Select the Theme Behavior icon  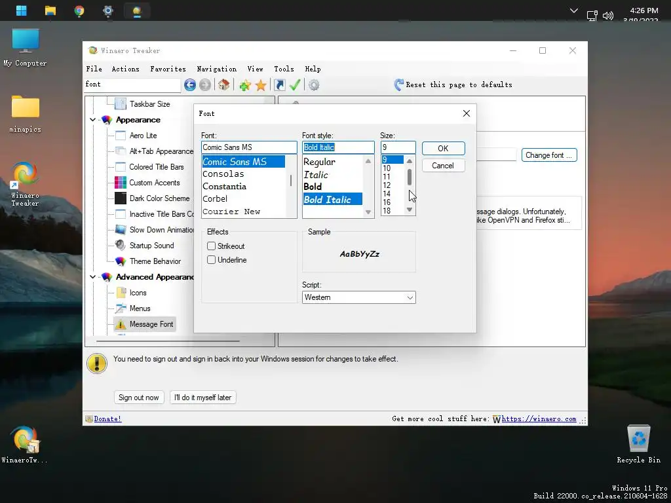[x=121, y=261]
